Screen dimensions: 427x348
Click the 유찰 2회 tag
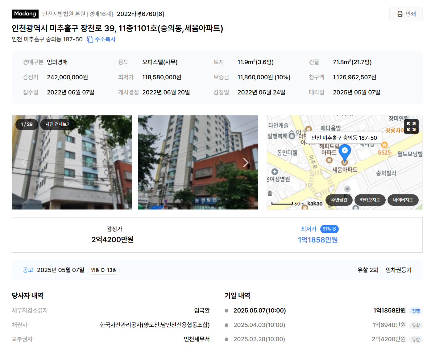pos(367,270)
